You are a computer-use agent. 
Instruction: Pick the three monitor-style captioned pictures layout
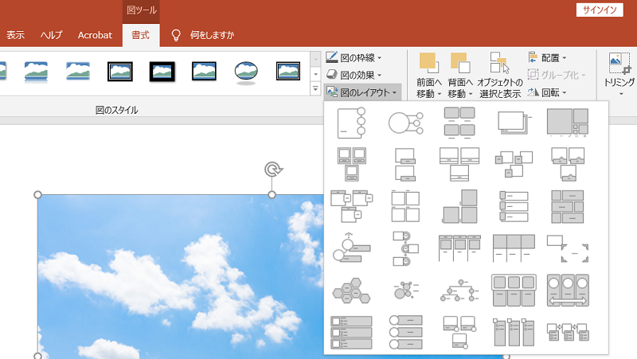[351, 164]
